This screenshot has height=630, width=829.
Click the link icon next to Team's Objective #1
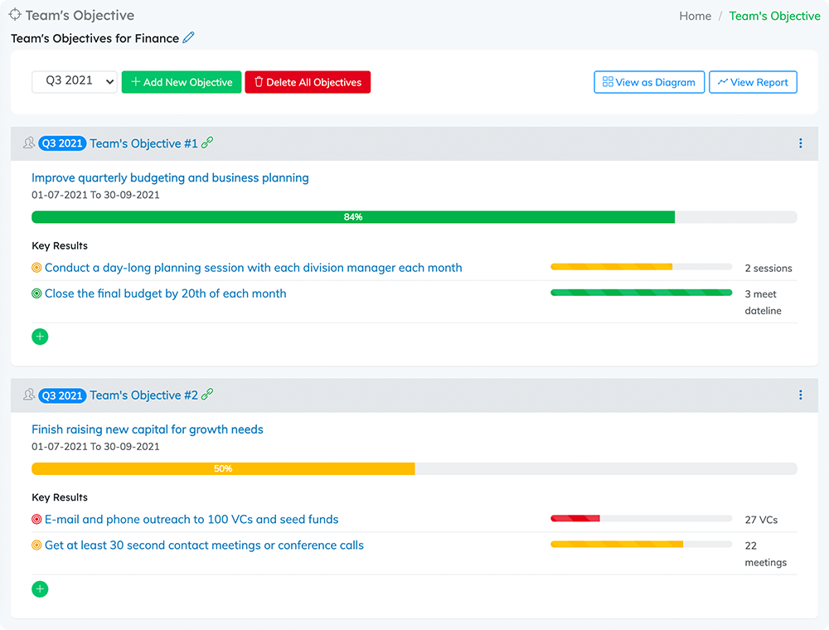[207, 143]
